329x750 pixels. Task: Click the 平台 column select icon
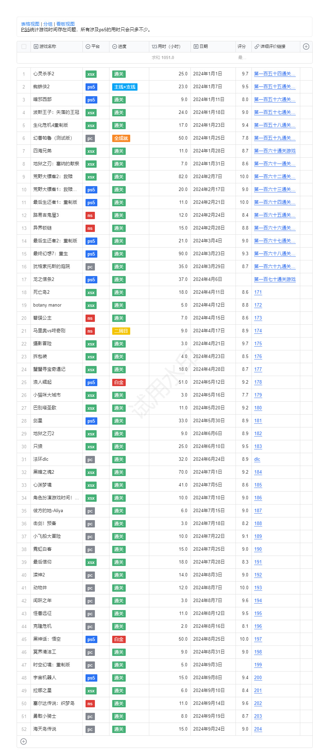coord(88,47)
